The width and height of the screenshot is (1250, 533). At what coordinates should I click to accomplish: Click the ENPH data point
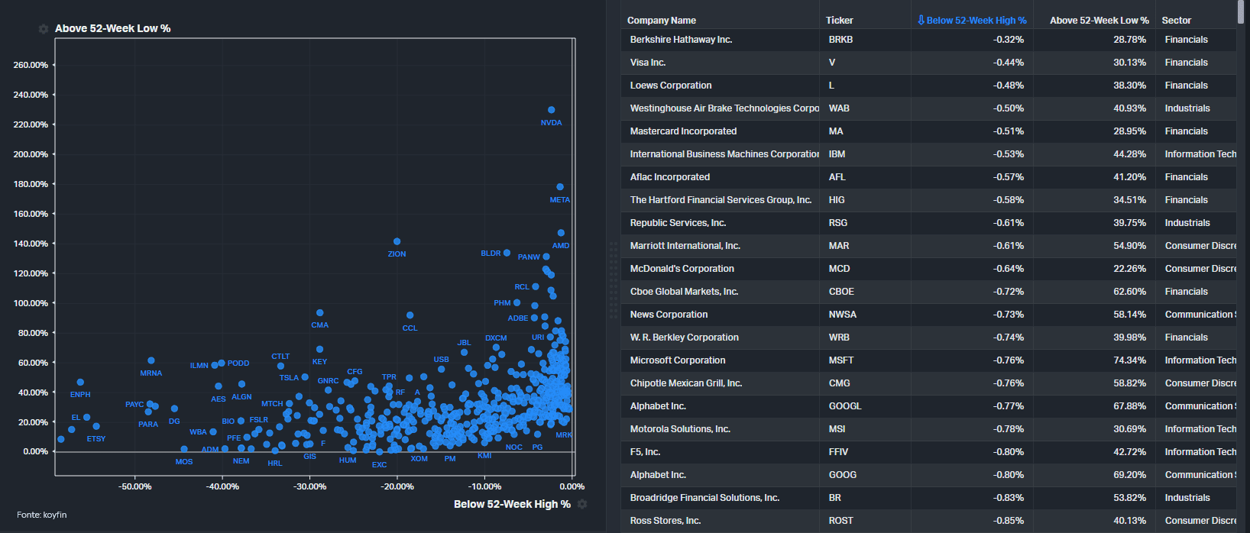pyautogui.click(x=80, y=383)
